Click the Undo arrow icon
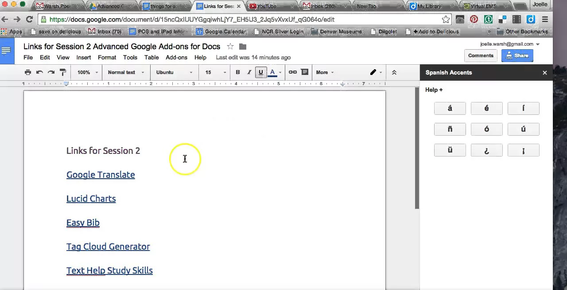The height and width of the screenshot is (290, 567). click(39, 72)
